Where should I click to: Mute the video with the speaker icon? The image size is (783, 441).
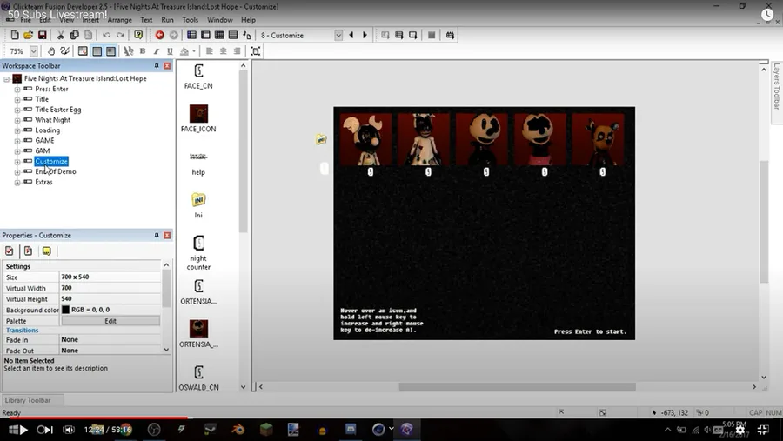69,430
